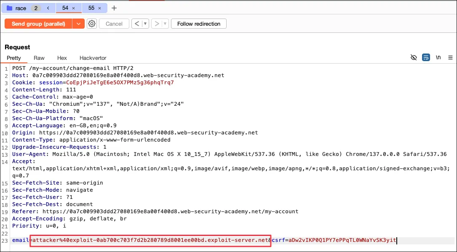Go to previous request in history
This screenshot has width=457, height=252.
click(x=137, y=24)
